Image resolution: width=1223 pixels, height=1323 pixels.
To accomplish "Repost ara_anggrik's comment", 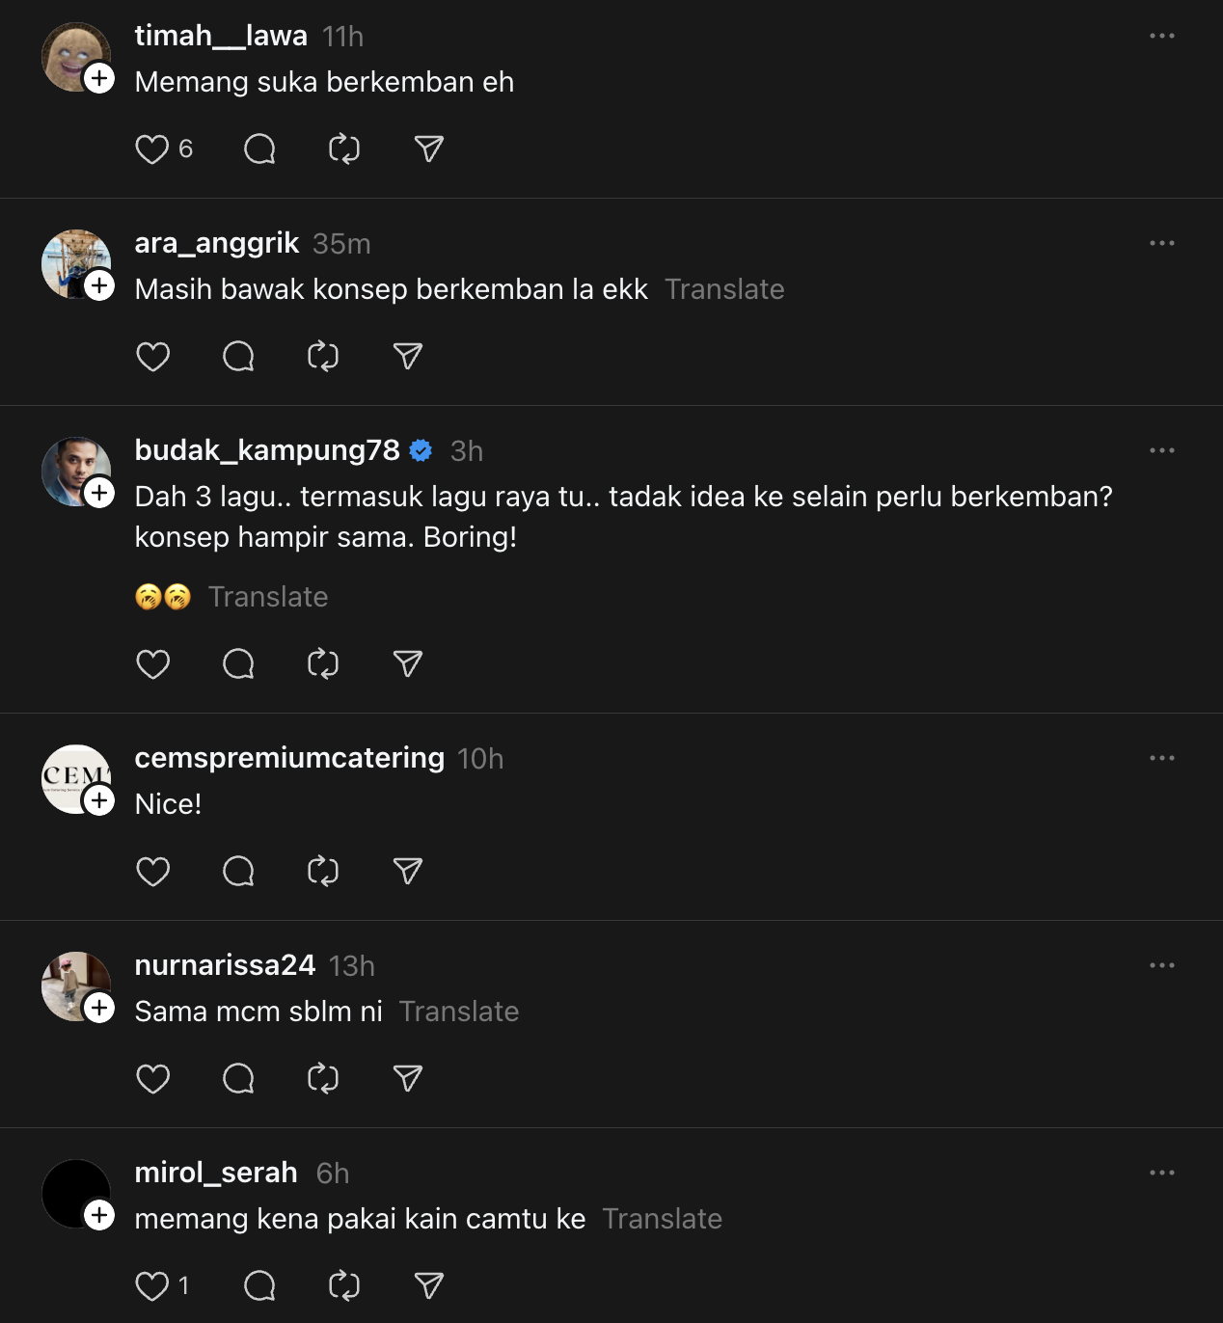I will point(323,357).
